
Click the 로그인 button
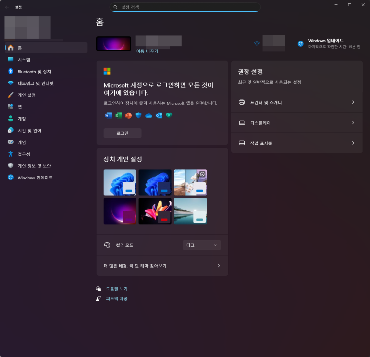pyautogui.click(x=123, y=133)
